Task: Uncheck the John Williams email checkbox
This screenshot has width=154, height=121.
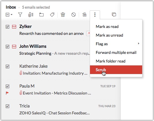Action: tap(7, 46)
